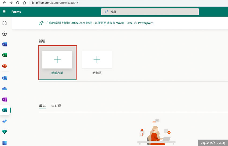Click the office.com address bar URL

58,3
